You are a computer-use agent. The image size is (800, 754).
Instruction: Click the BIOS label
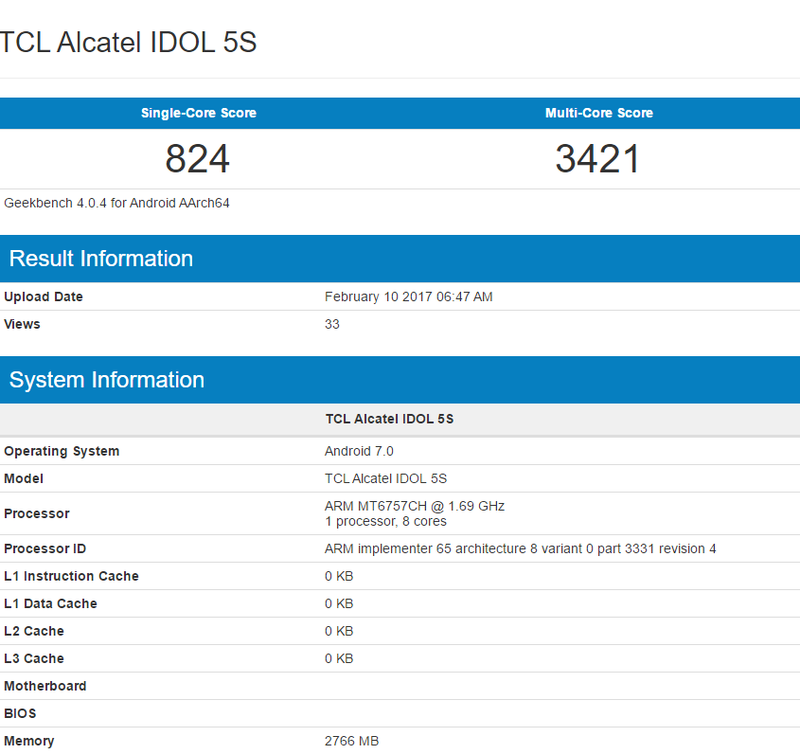[21, 713]
